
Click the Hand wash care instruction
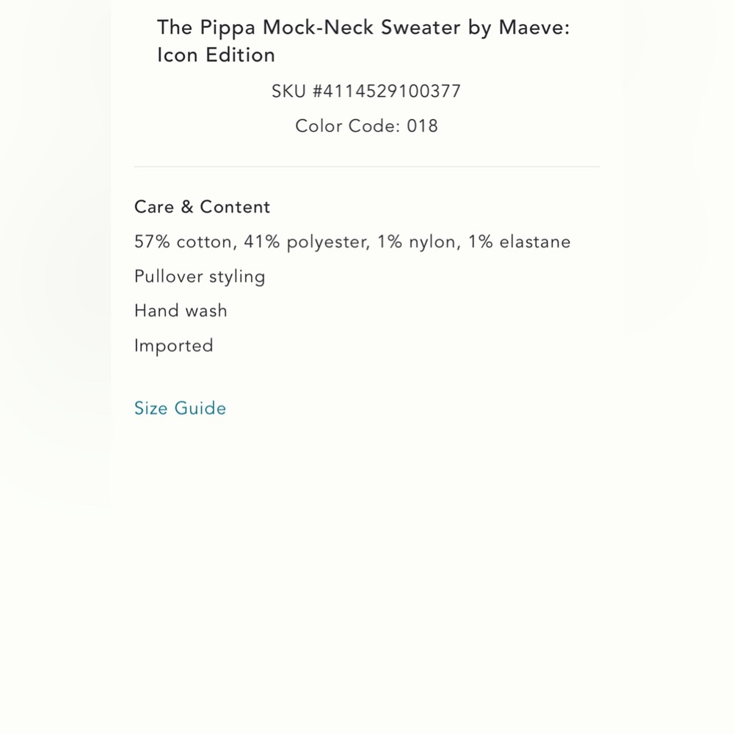(x=181, y=310)
